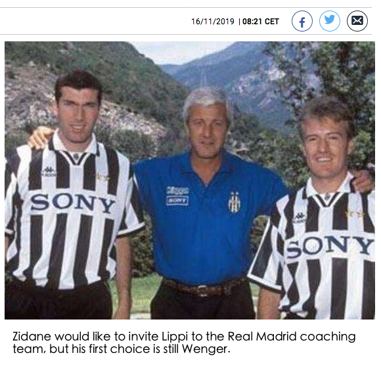Screen dimensions: 381x372
Task: Click the Juventus crest on blue polo
Action: pos(234,201)
